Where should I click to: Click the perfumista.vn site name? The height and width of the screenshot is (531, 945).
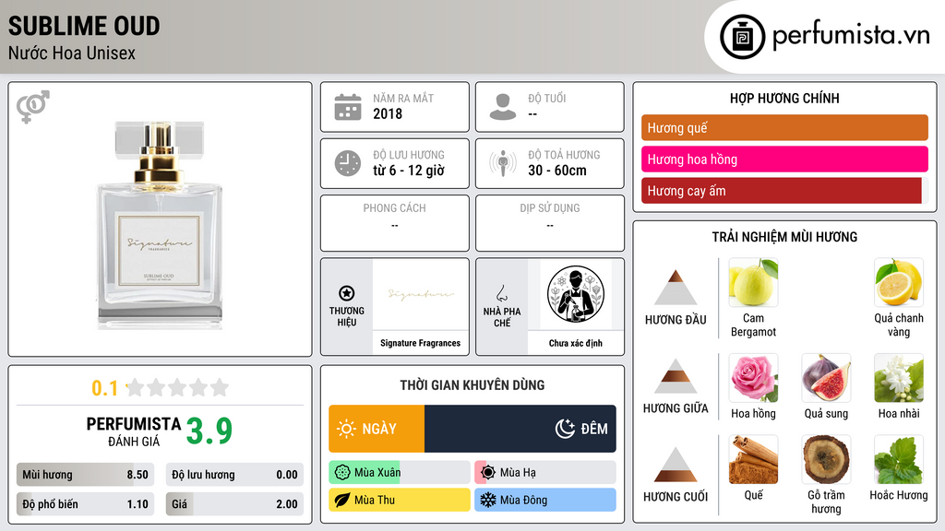coord(851,35)
